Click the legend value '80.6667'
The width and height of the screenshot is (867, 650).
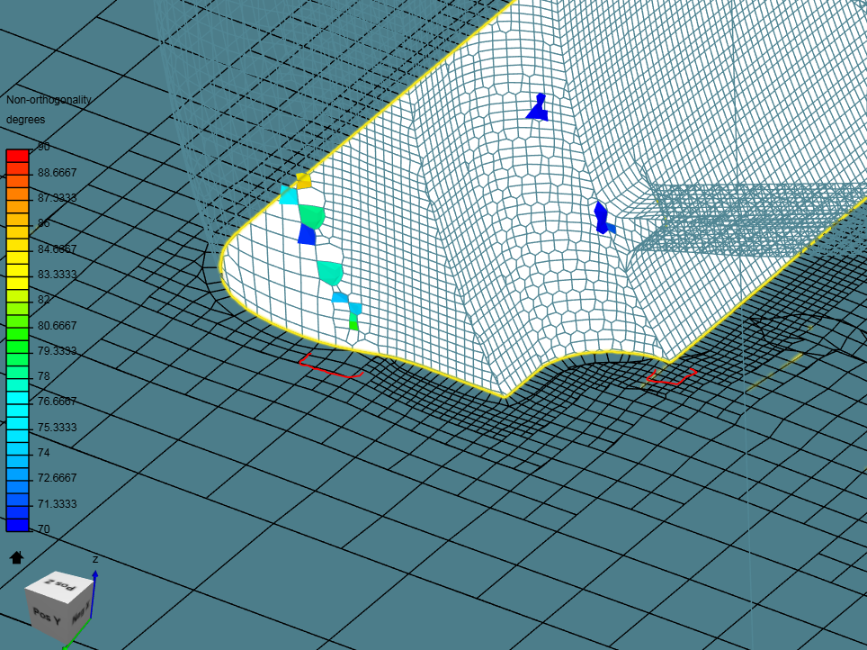57,326
